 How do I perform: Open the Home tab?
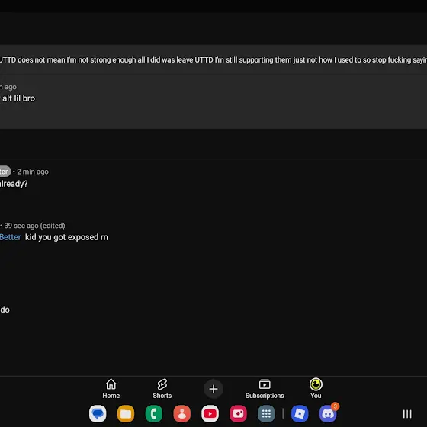click(x=111, y=389)
